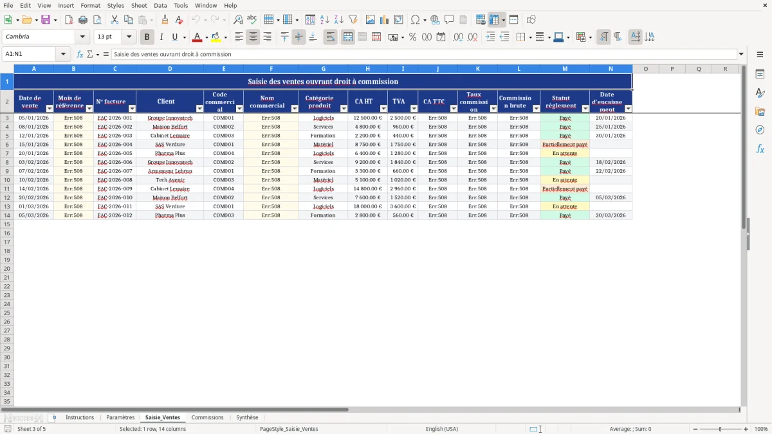Open the Client column filter dropdown

(x=199, y=109)
